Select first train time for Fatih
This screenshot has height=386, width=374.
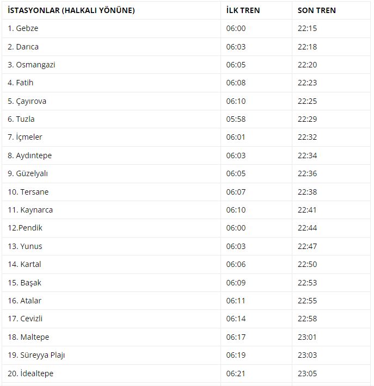click(236, 83)
